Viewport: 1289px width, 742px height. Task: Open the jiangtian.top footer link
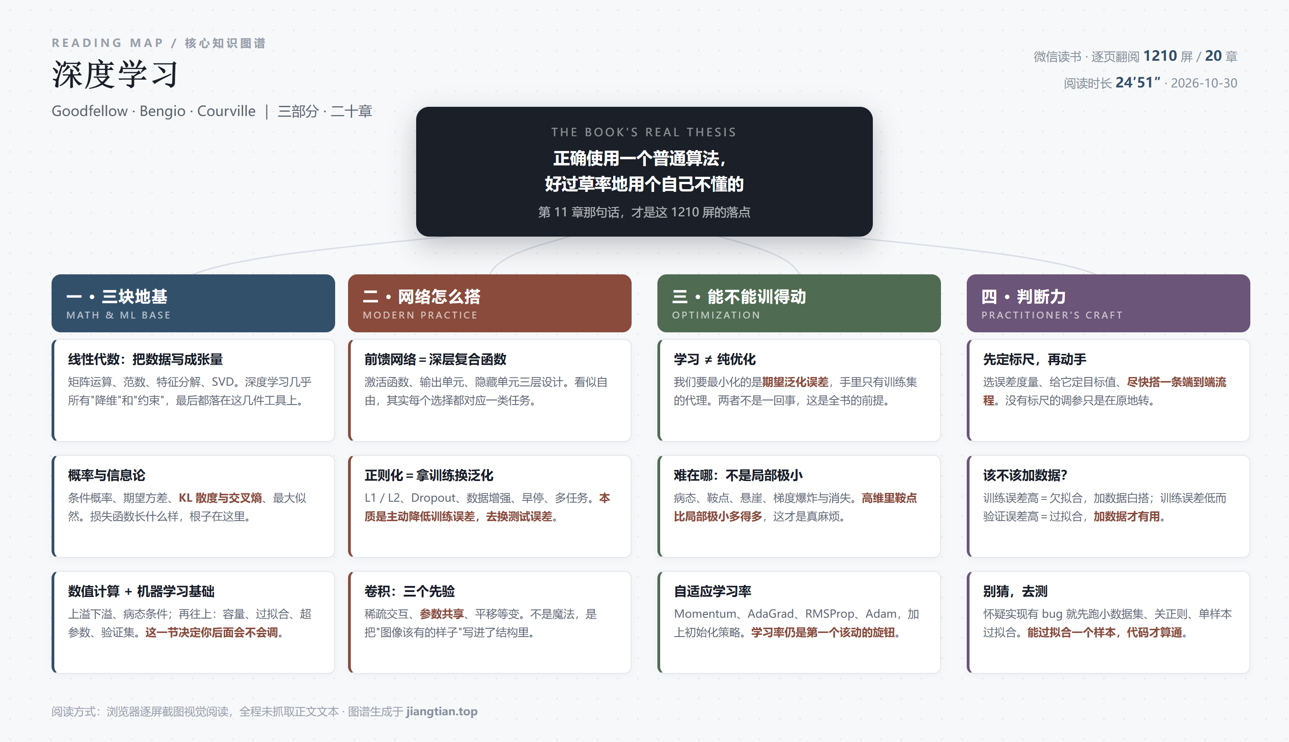click(x=441, y=712)
